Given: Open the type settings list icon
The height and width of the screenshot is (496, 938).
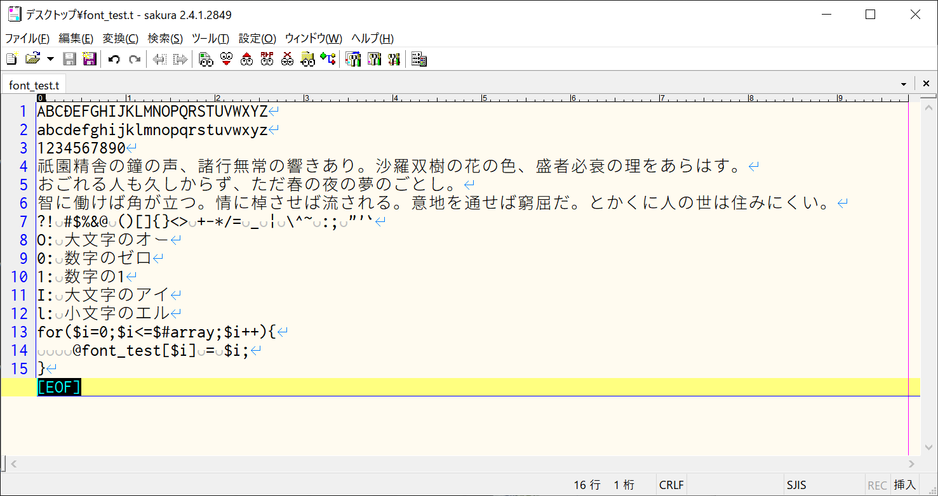Looking at the screenshot, I should tap(353, 59).
